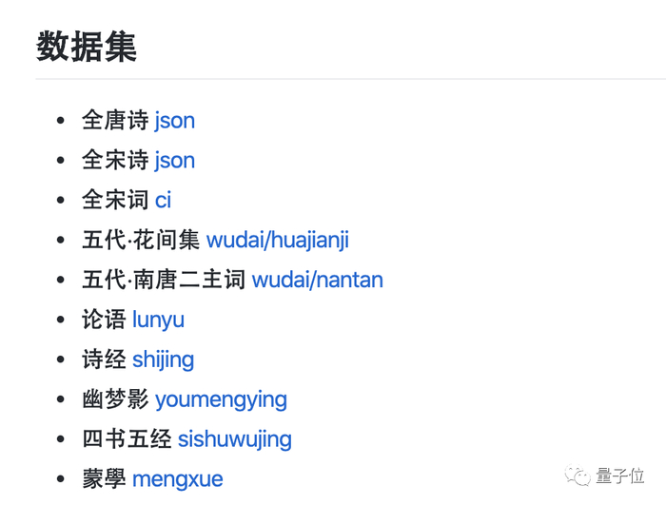Image resolution: width=666 pixels, height=505 pixels.
Task: Open the mengxue link
Action: coord(177,479)
